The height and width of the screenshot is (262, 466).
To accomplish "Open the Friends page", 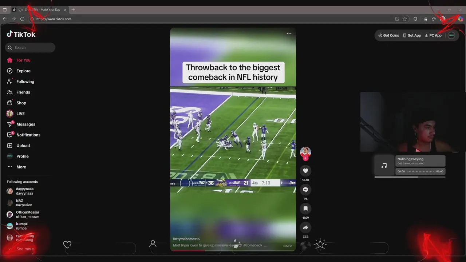I will pos(19,92).
